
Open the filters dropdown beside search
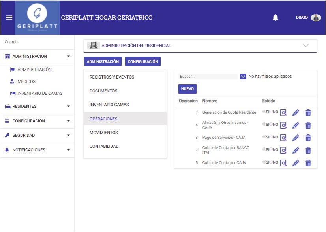pyautogui.click(x=243, y=76)
